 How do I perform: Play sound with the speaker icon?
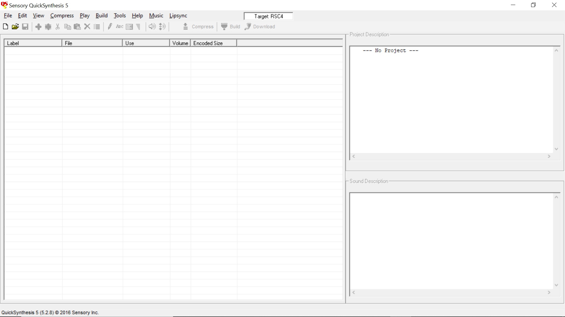tap(152, 26)
